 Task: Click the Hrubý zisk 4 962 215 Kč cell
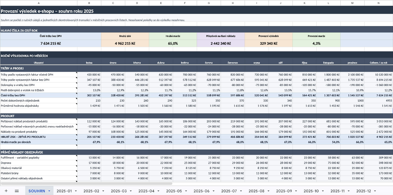(x=125, y=43)
